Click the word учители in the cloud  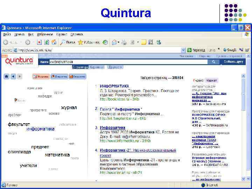tap(28, 166)
